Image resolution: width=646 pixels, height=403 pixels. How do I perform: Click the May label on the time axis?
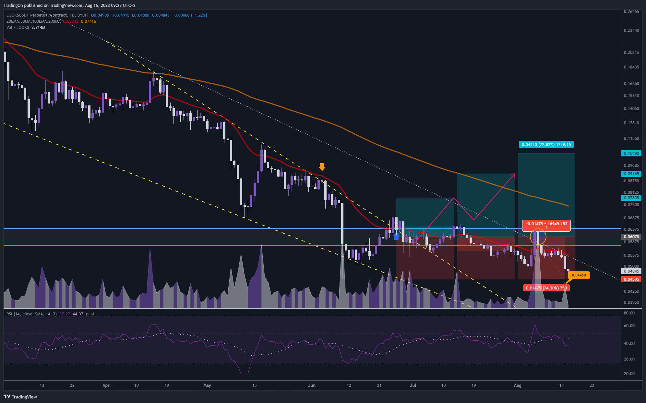click(207, 385)
